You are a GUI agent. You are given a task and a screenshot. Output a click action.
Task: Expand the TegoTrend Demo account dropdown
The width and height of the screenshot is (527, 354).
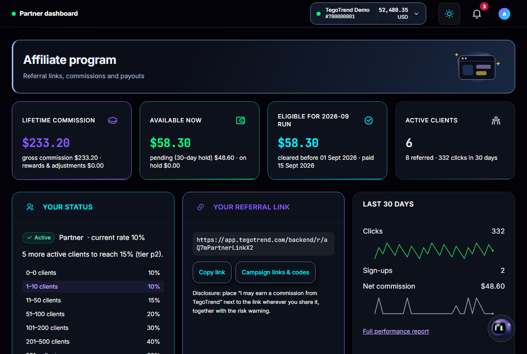pyautogui.click(x=368, y=13)
